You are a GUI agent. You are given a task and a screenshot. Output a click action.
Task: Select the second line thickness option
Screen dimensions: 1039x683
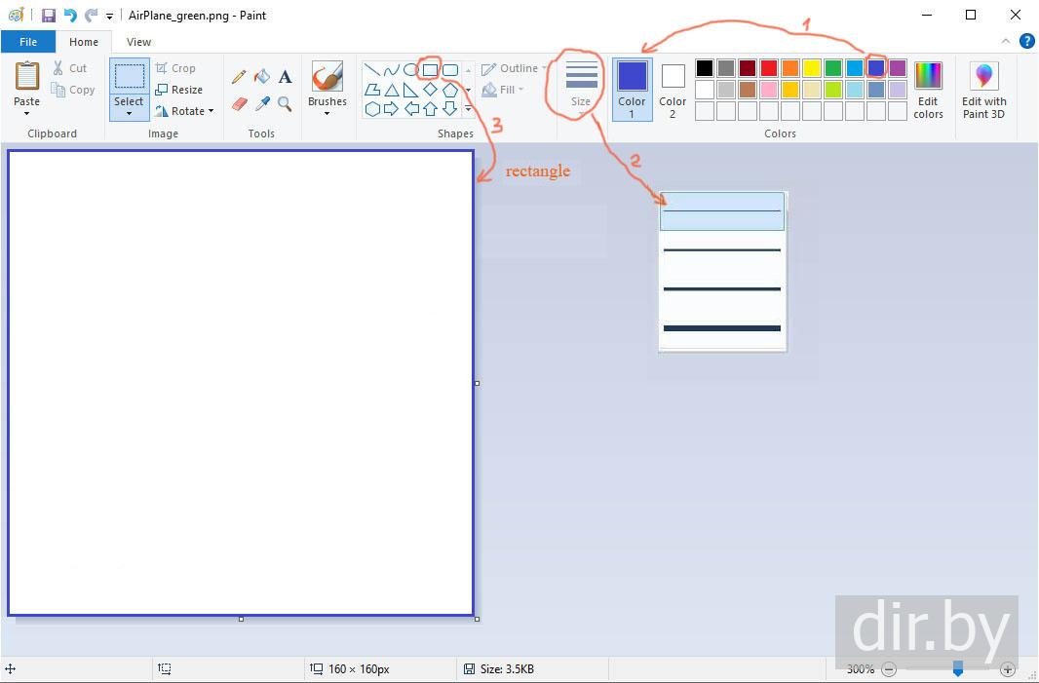click(722, 249)
